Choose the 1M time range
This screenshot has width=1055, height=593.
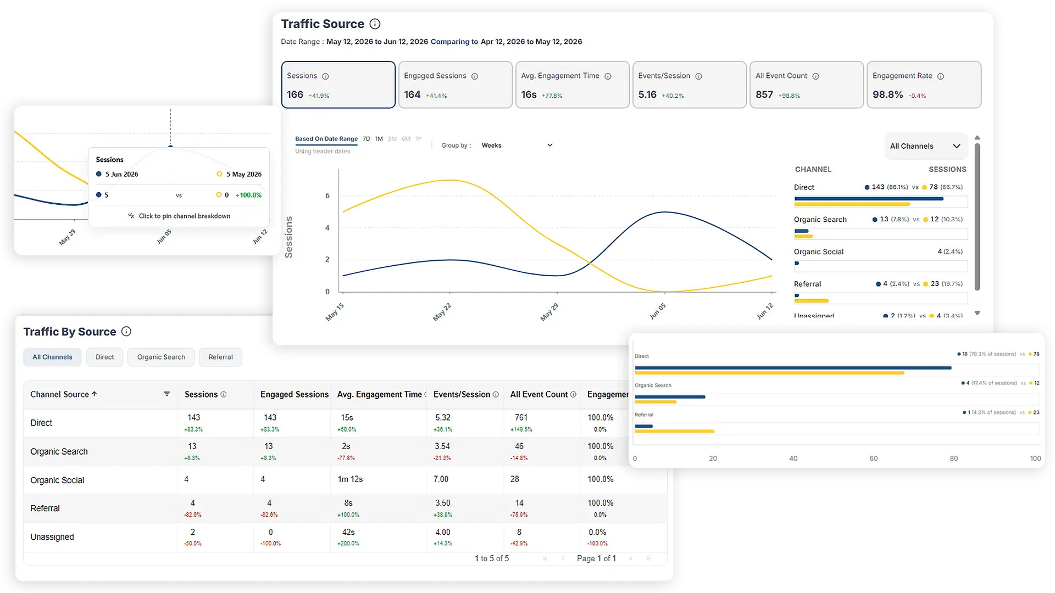tap(379, 139)
